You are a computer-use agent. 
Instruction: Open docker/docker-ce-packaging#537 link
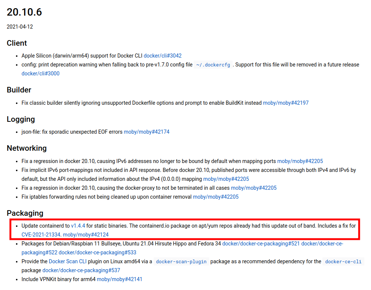tap(81, 270)
